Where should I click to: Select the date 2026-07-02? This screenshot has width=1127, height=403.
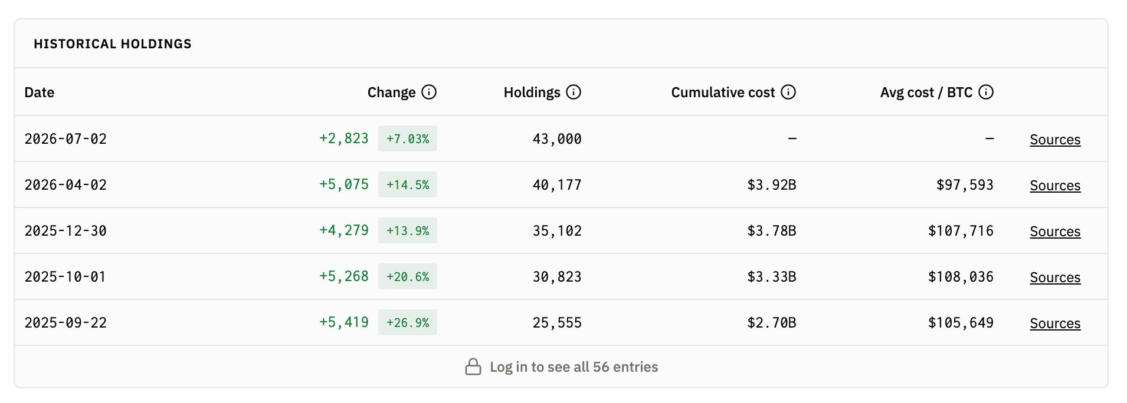[x=65, y=139]
